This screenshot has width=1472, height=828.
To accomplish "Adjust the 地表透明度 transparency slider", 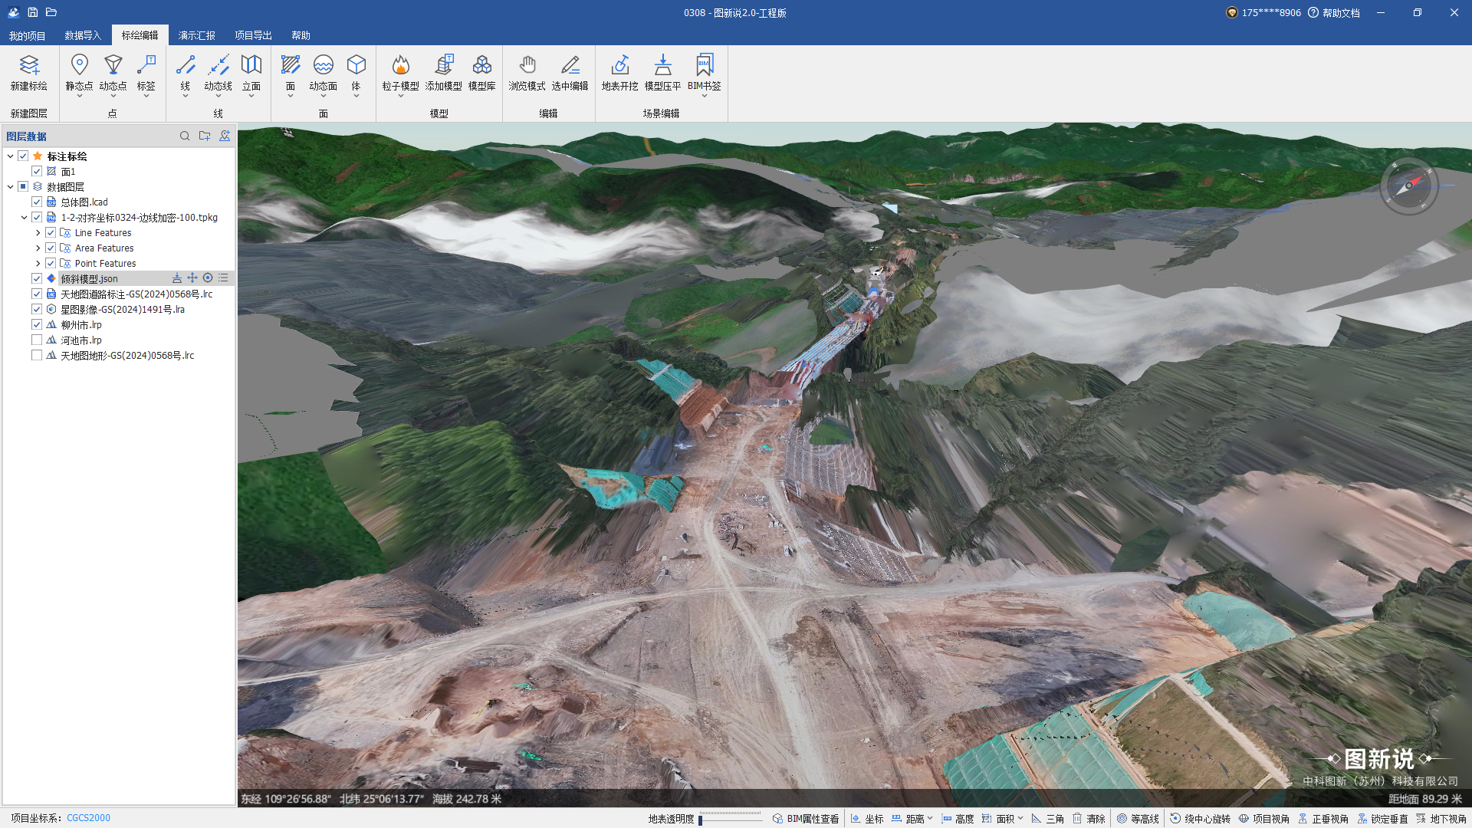I will click(x=728, y=819).
